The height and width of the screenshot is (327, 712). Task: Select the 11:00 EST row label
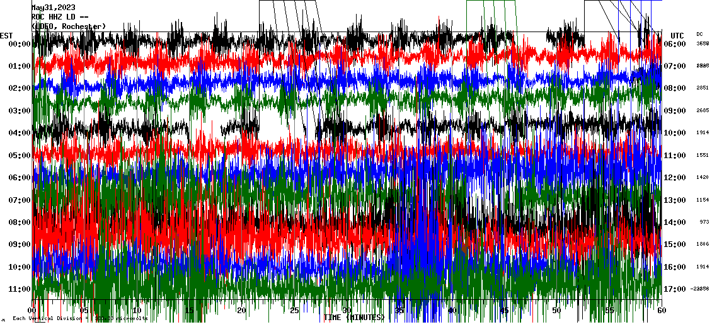pos(20,289)
